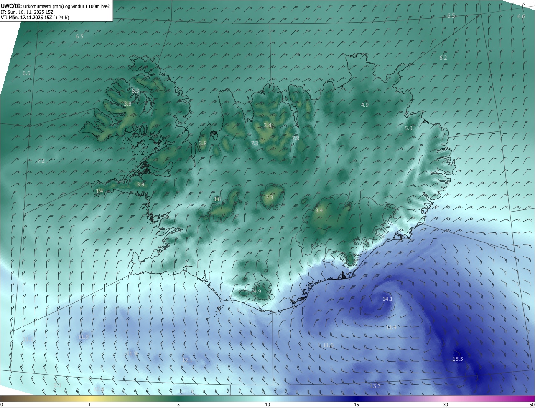Click the 3.4 value on Vatnajökull glacier
Screen dimensions: 535x408
pyautogui.click(x=319, y=211)
